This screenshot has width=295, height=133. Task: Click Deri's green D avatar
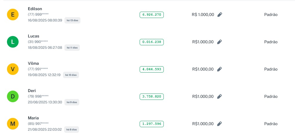click(13, 96)
